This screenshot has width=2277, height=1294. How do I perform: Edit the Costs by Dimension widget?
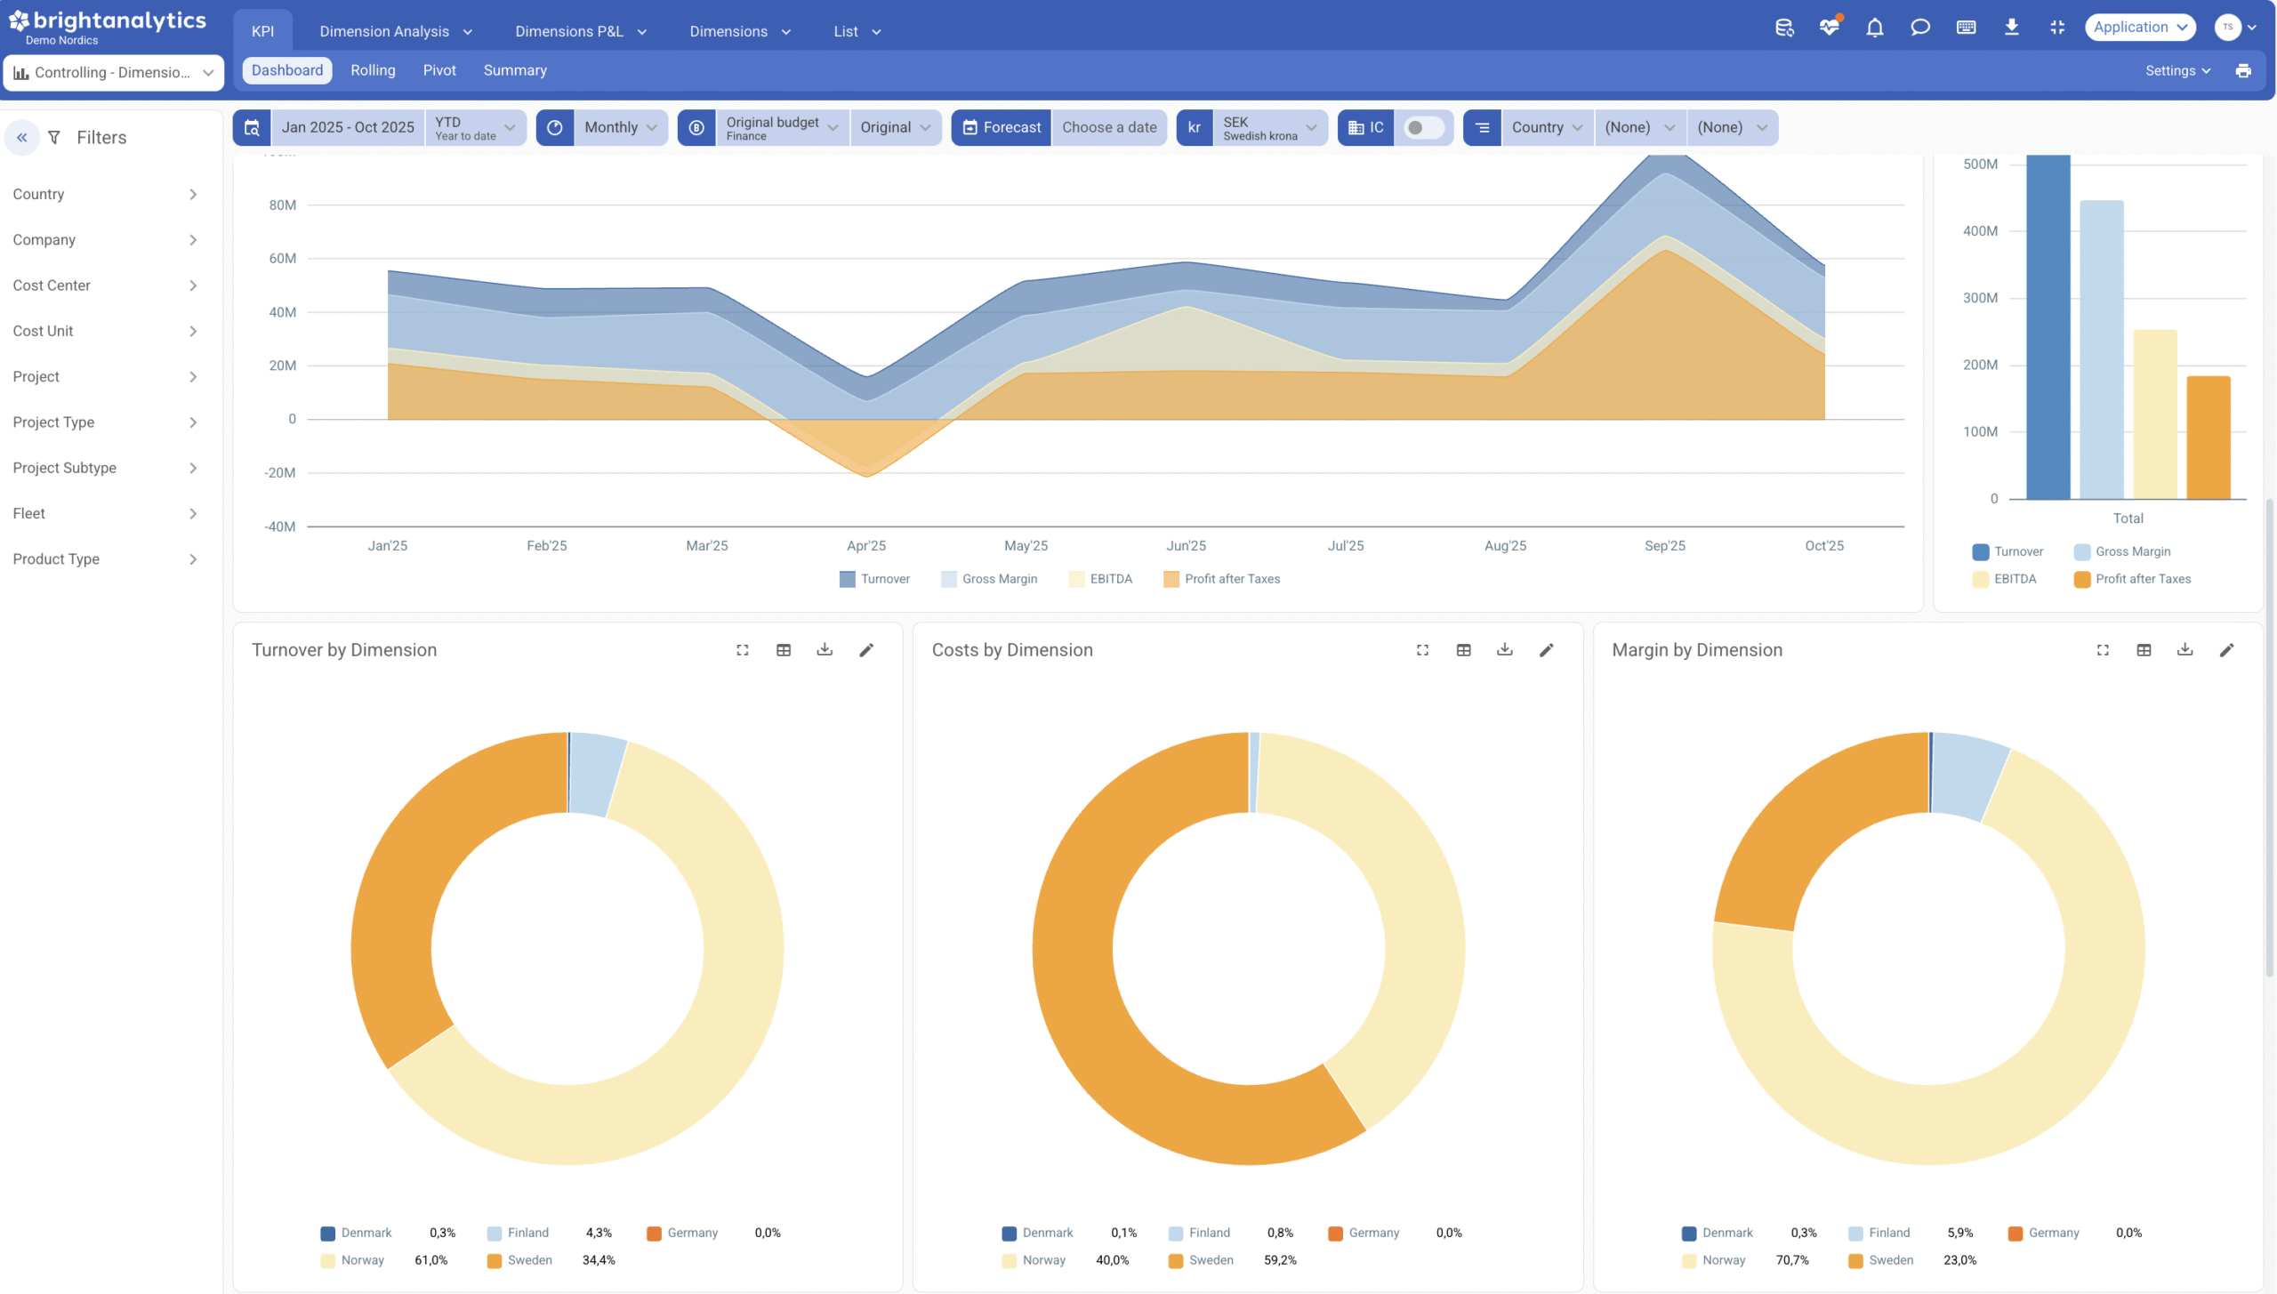[1546, 650]
